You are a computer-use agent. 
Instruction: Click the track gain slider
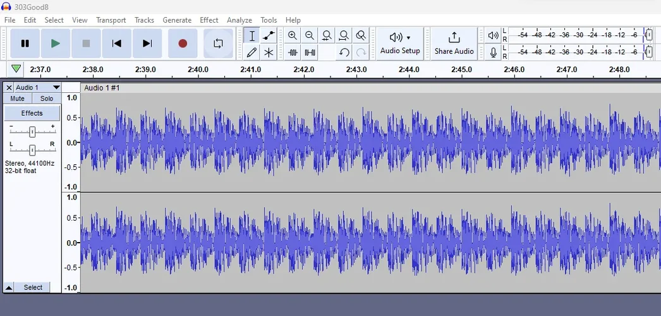32,132
